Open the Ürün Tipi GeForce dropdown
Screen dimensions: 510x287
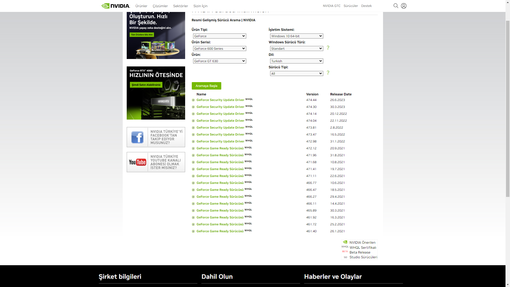pos(219,36)
